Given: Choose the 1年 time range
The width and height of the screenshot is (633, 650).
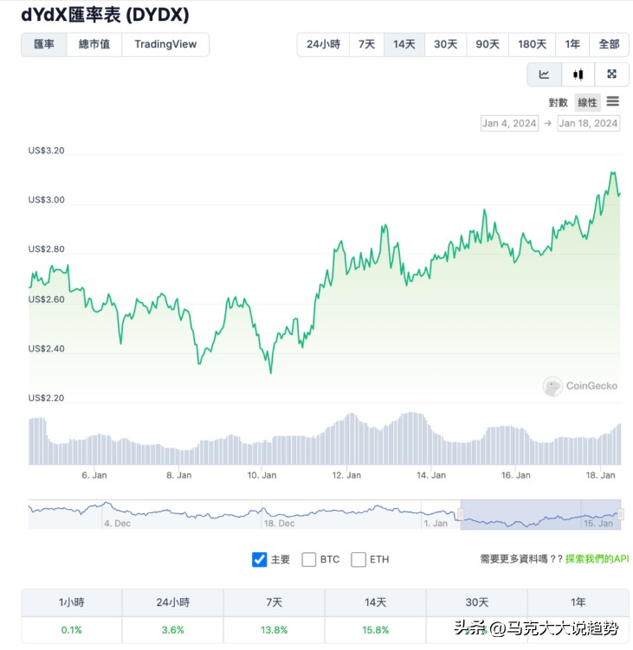Looking at the screenshot, I should (572, 44).
